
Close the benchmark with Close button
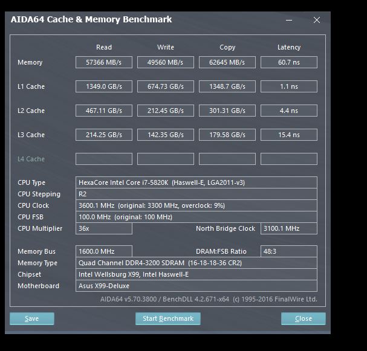(304, 318)
